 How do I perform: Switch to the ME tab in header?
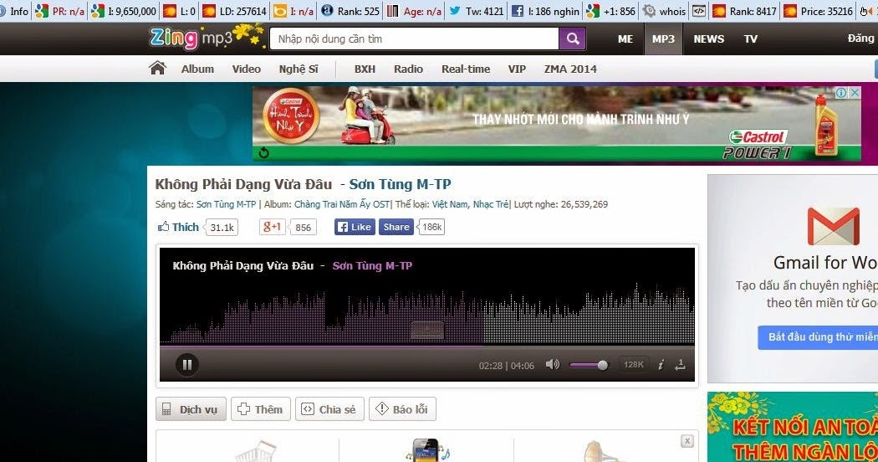point(625,38)
